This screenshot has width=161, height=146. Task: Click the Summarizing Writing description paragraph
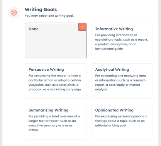[54, 123]
